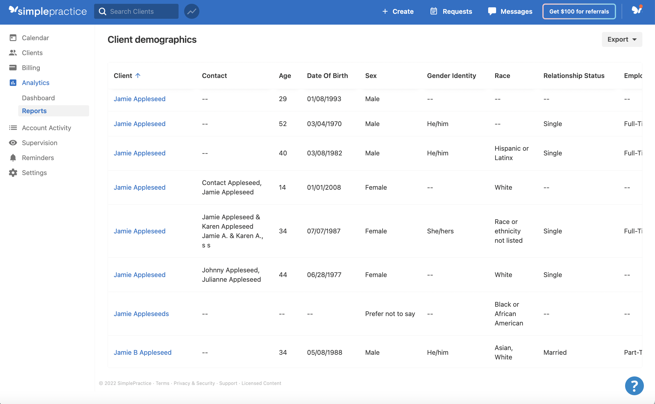Open Jamie B Appleseed client link
The width and height of the screenshot is (655, 404).
[142, 352]
